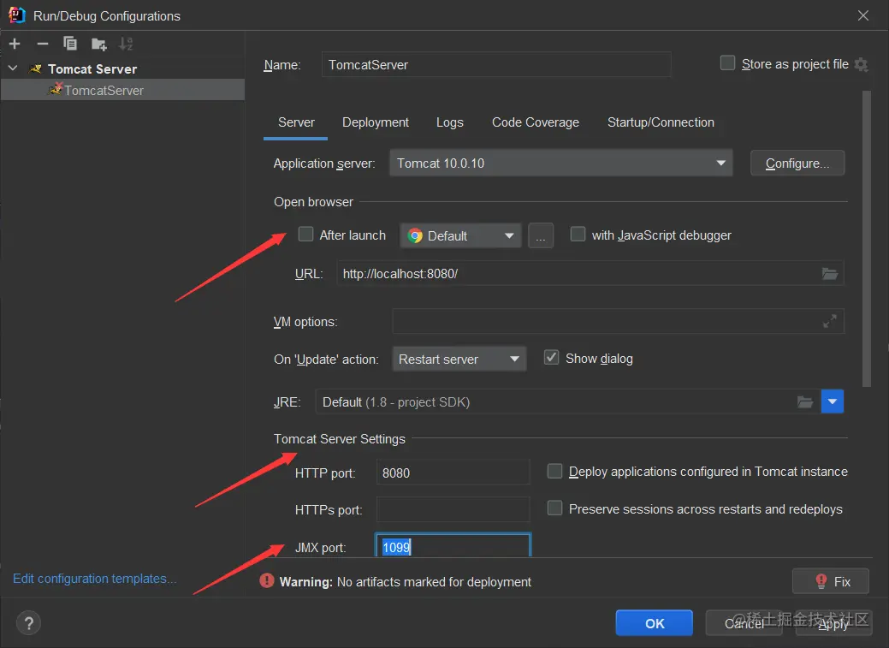Screen dimensions: 889x648
Task: Copy configuration using the duplicate icon
Action: tap(70, 44)
